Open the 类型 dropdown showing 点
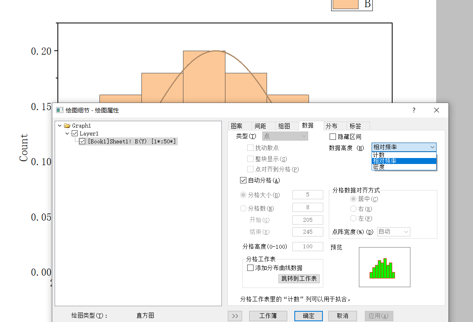The height and width of the screenshot is (322, 473). (x=285, y=136)
